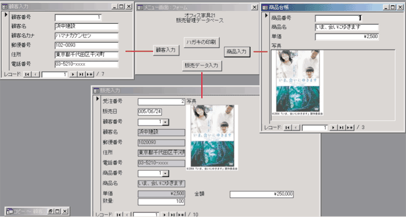Go to next record in 顧客入力 window
The width and height of the screenshot is (406, 217).
(73, 75)
